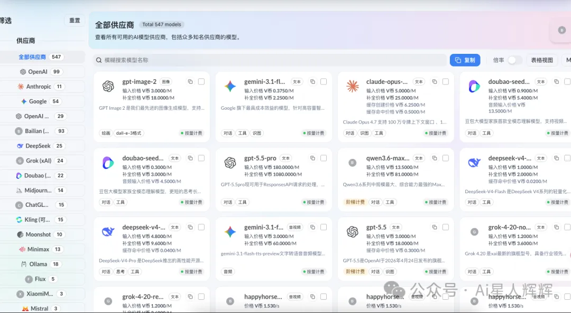Select gemini-3.1-f... audio model checkbox

click(324, 227)
